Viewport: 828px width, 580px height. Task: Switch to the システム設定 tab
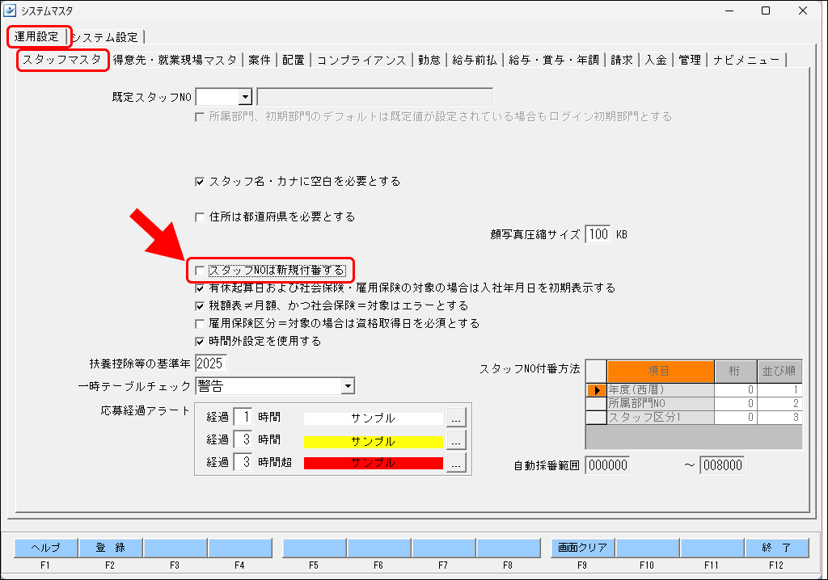pos(106,37)
